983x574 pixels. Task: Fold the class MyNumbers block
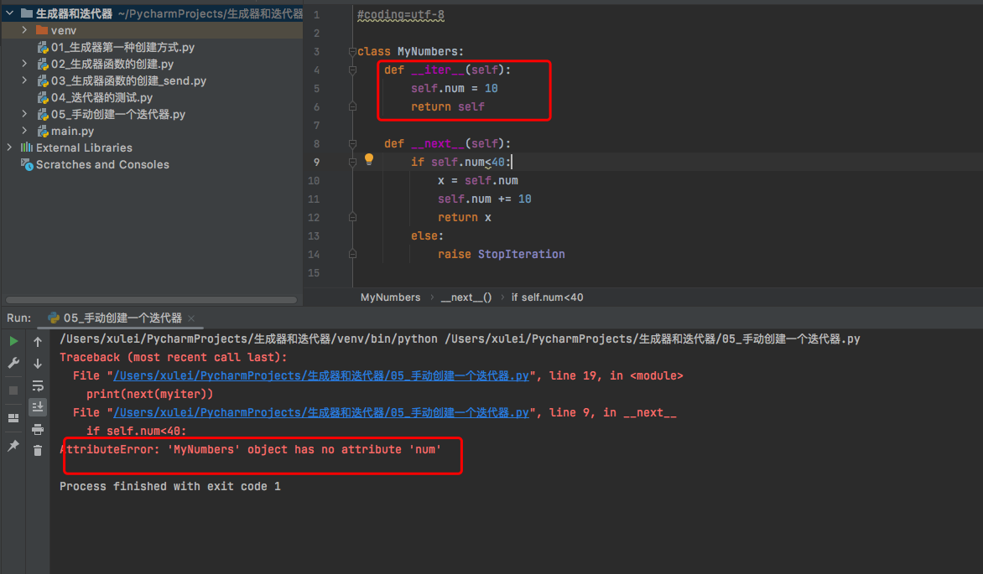pos(352,51)
